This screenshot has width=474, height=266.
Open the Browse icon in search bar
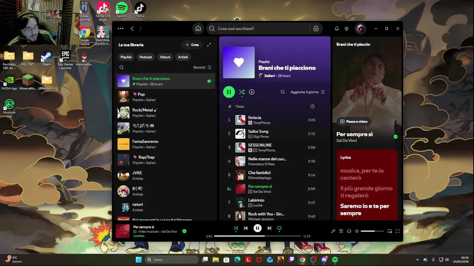pyautogui.click(x=316, y=28)
